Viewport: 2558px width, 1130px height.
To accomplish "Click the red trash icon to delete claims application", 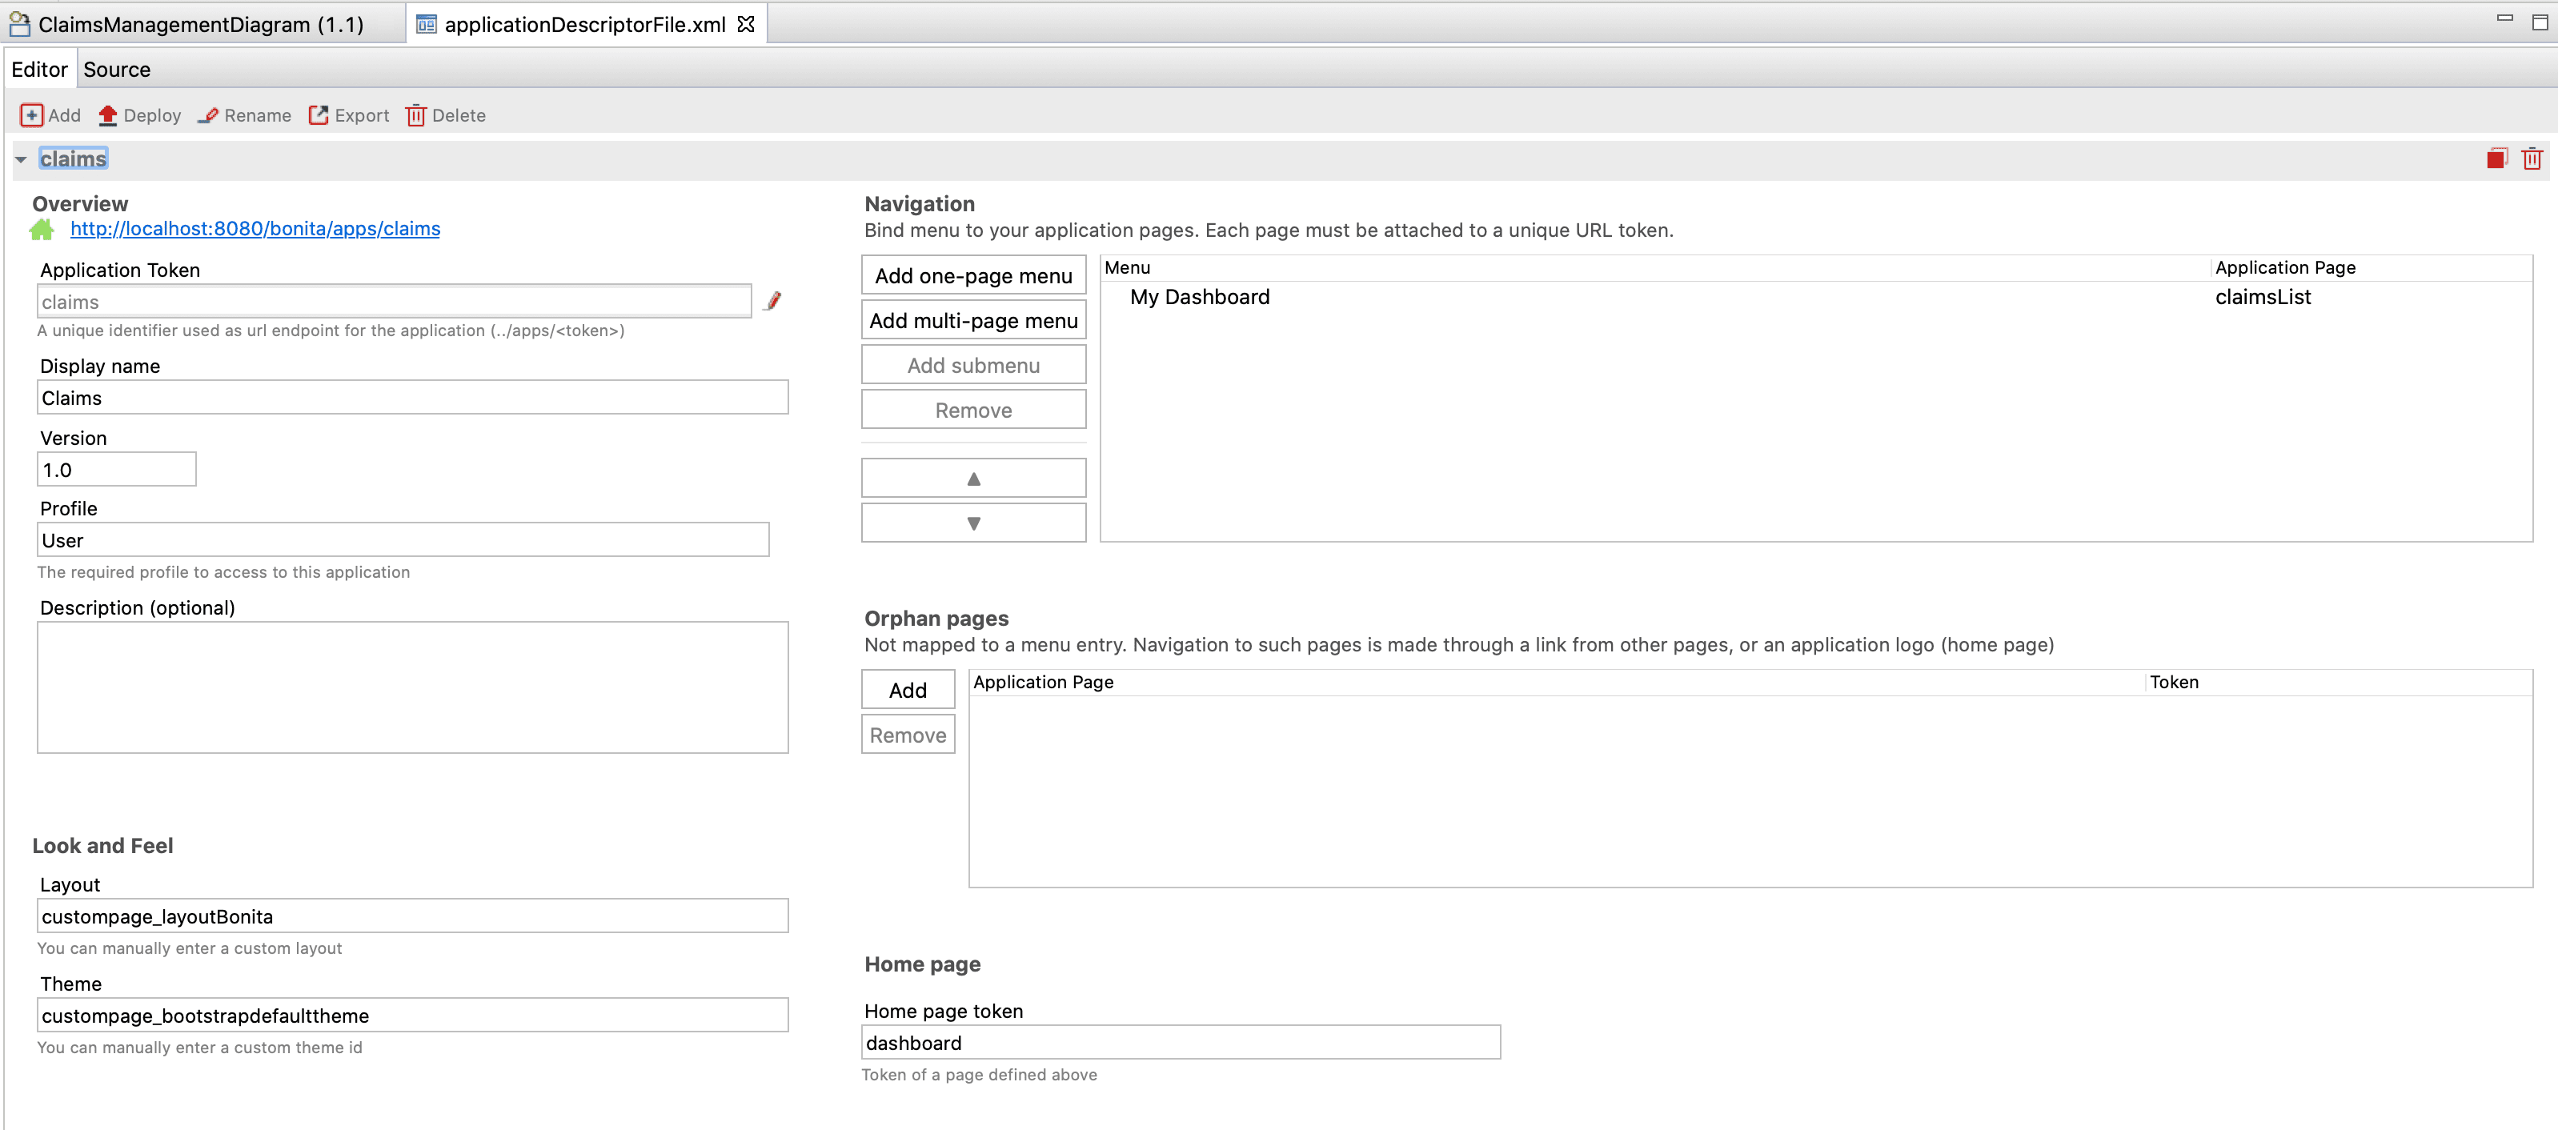I will pos(2532,158).
